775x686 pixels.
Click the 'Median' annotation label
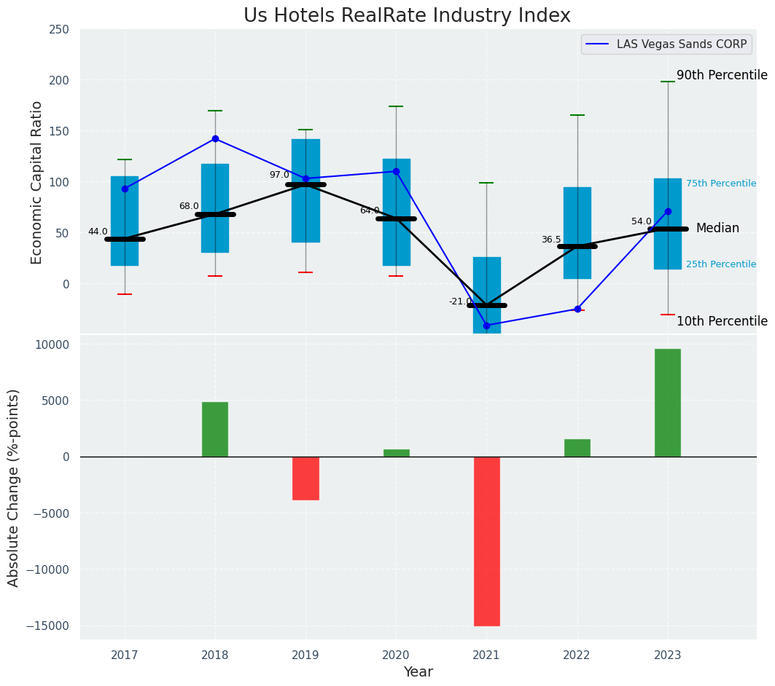(x=717, y=228)
